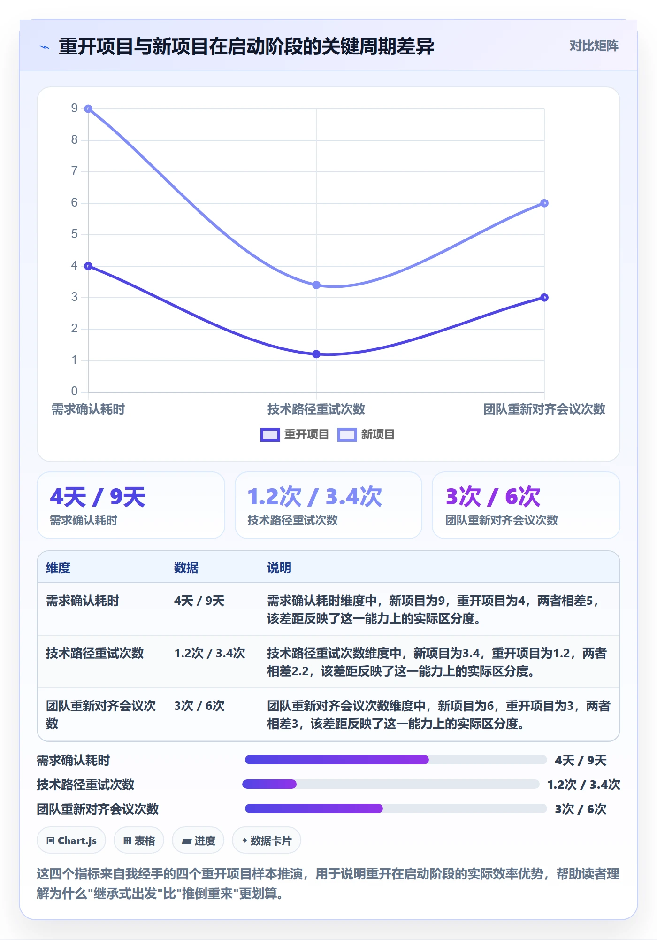
Task: Click y-axis tick label 9
Action: 75,108
